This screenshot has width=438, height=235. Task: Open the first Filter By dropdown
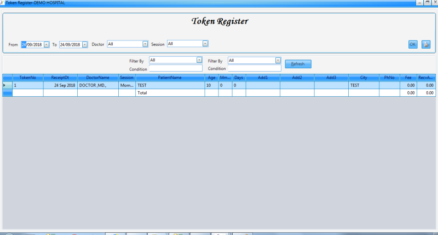point(199,60)
